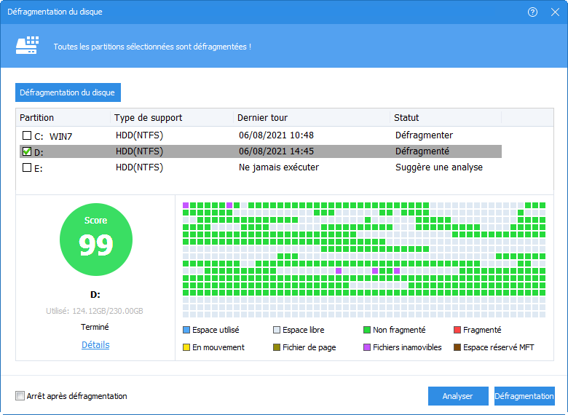Image resolution: width=568 pixels, height=415 pixels.
Task: Select the 'Défragmenter' status for C:
Action: tap(424, 135)
